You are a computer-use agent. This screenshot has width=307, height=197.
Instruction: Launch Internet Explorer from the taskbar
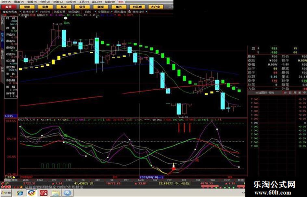[20, 193]
